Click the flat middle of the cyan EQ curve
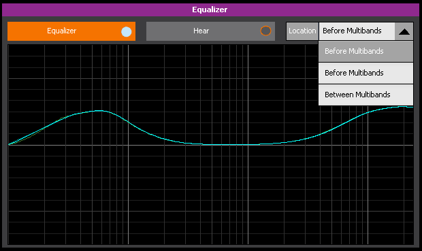 point(229,145)
